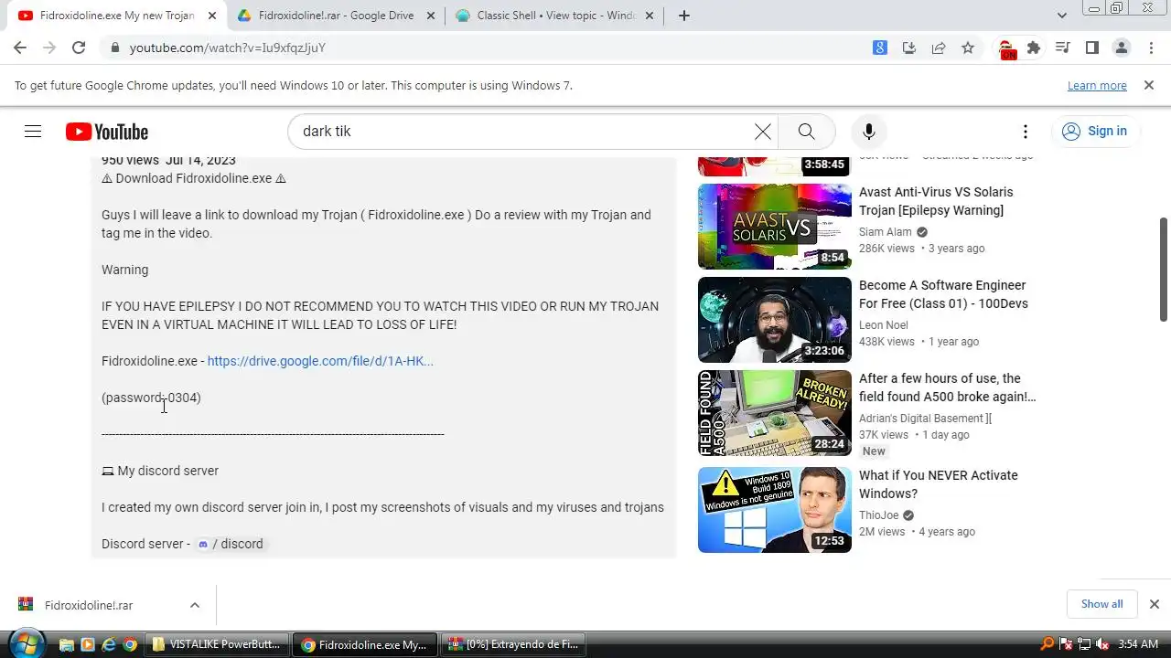Image resolution: width=1171 pixels, height=658 pixels.
Task: Launch Windows Media Player quick launch icon
Action: click(x=87, y=644)
